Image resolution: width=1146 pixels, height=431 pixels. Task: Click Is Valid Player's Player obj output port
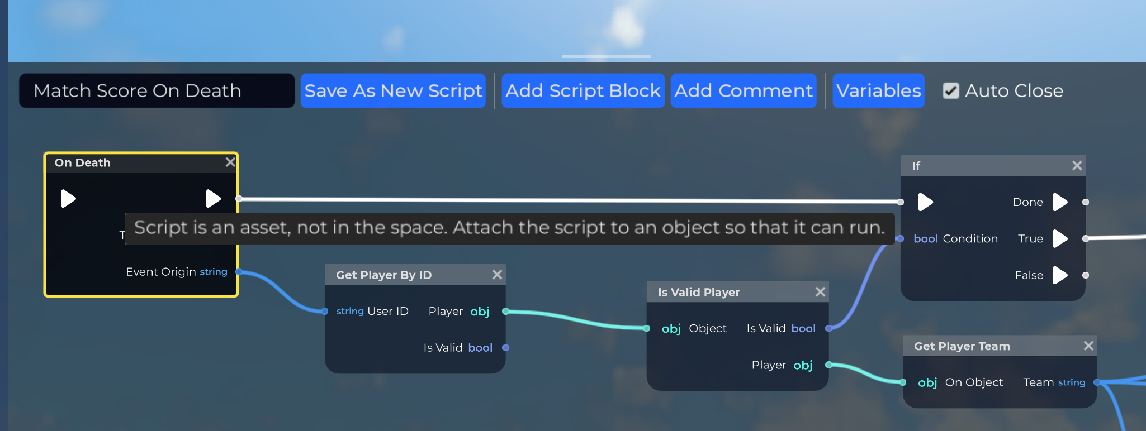(829, 365)
